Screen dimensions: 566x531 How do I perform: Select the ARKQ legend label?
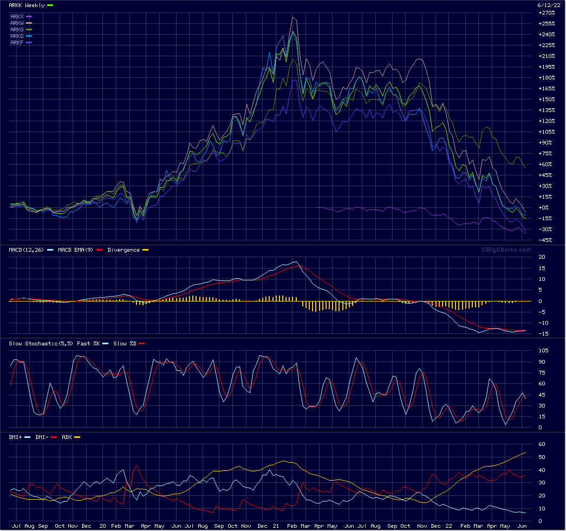17,30
